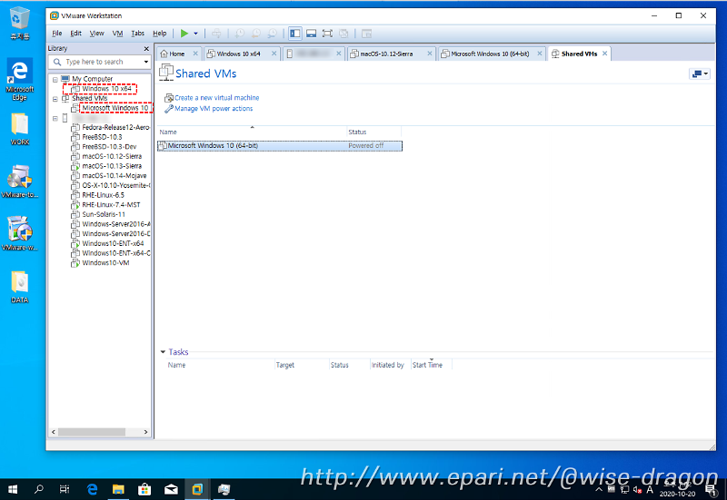Enter full screen mode icon

coord(327,34)
